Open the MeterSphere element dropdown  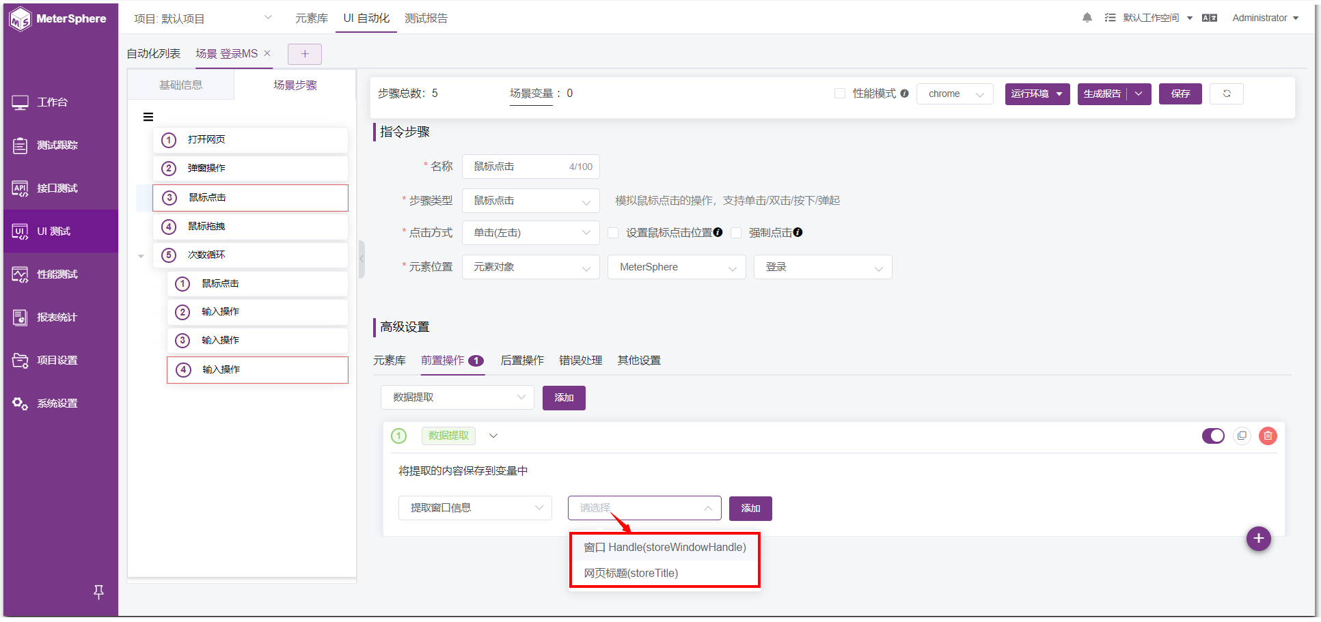click(x=677, y=267)
